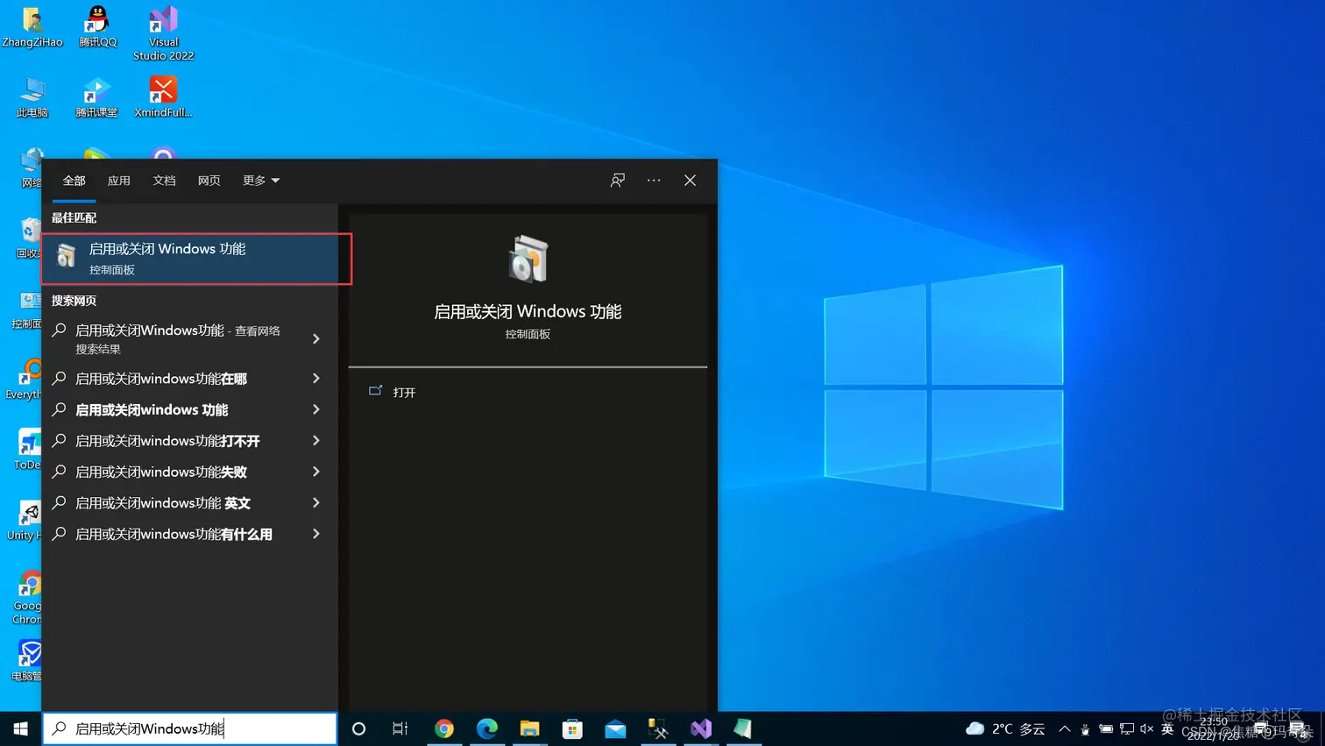Click network icon in system tray
1325x746 pixels.
1127,728
